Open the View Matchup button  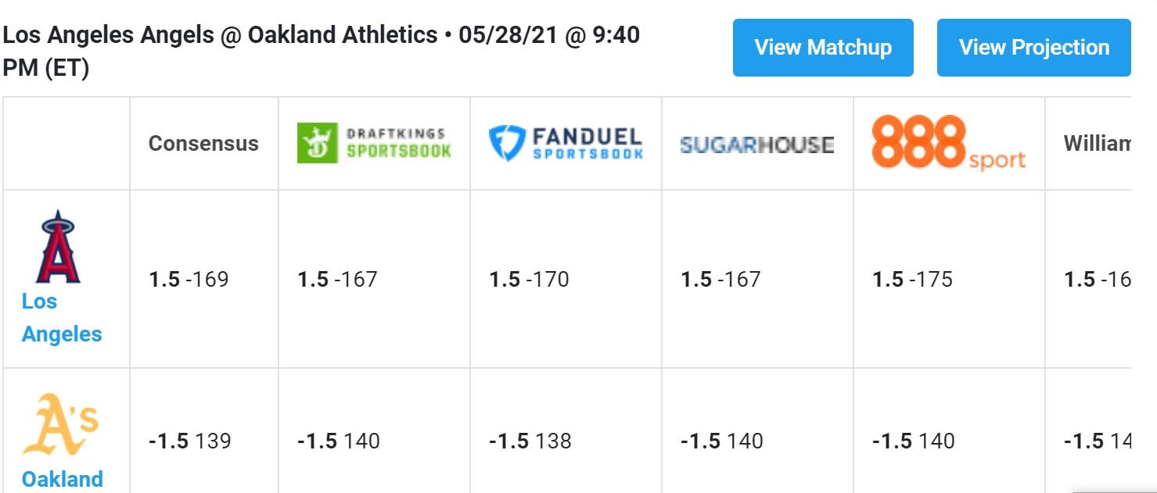click(823, 48)
